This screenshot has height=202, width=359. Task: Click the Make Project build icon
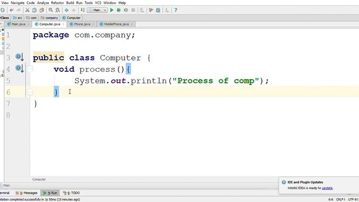tap(82, 10)
